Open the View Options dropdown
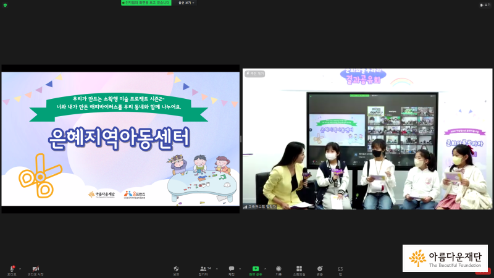The height and width of the screenshot is (278, 494). (186, 3)
